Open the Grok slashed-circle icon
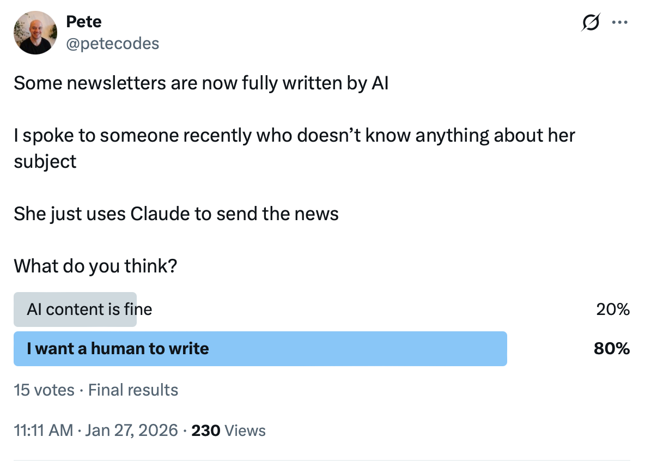Image resolution: width=645 pixels, height=461 pixels. click(591, 22)
